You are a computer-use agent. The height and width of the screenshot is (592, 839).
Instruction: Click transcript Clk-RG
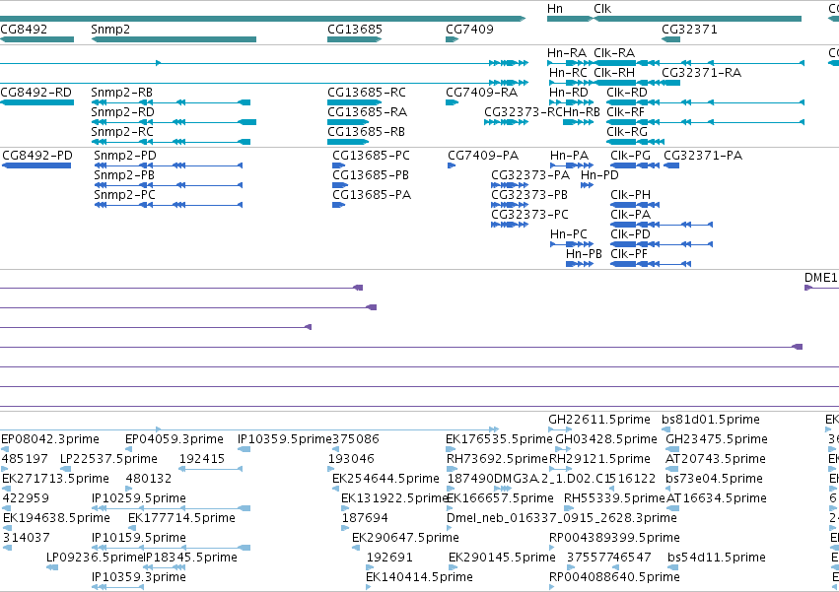click(x=627, y=132)
